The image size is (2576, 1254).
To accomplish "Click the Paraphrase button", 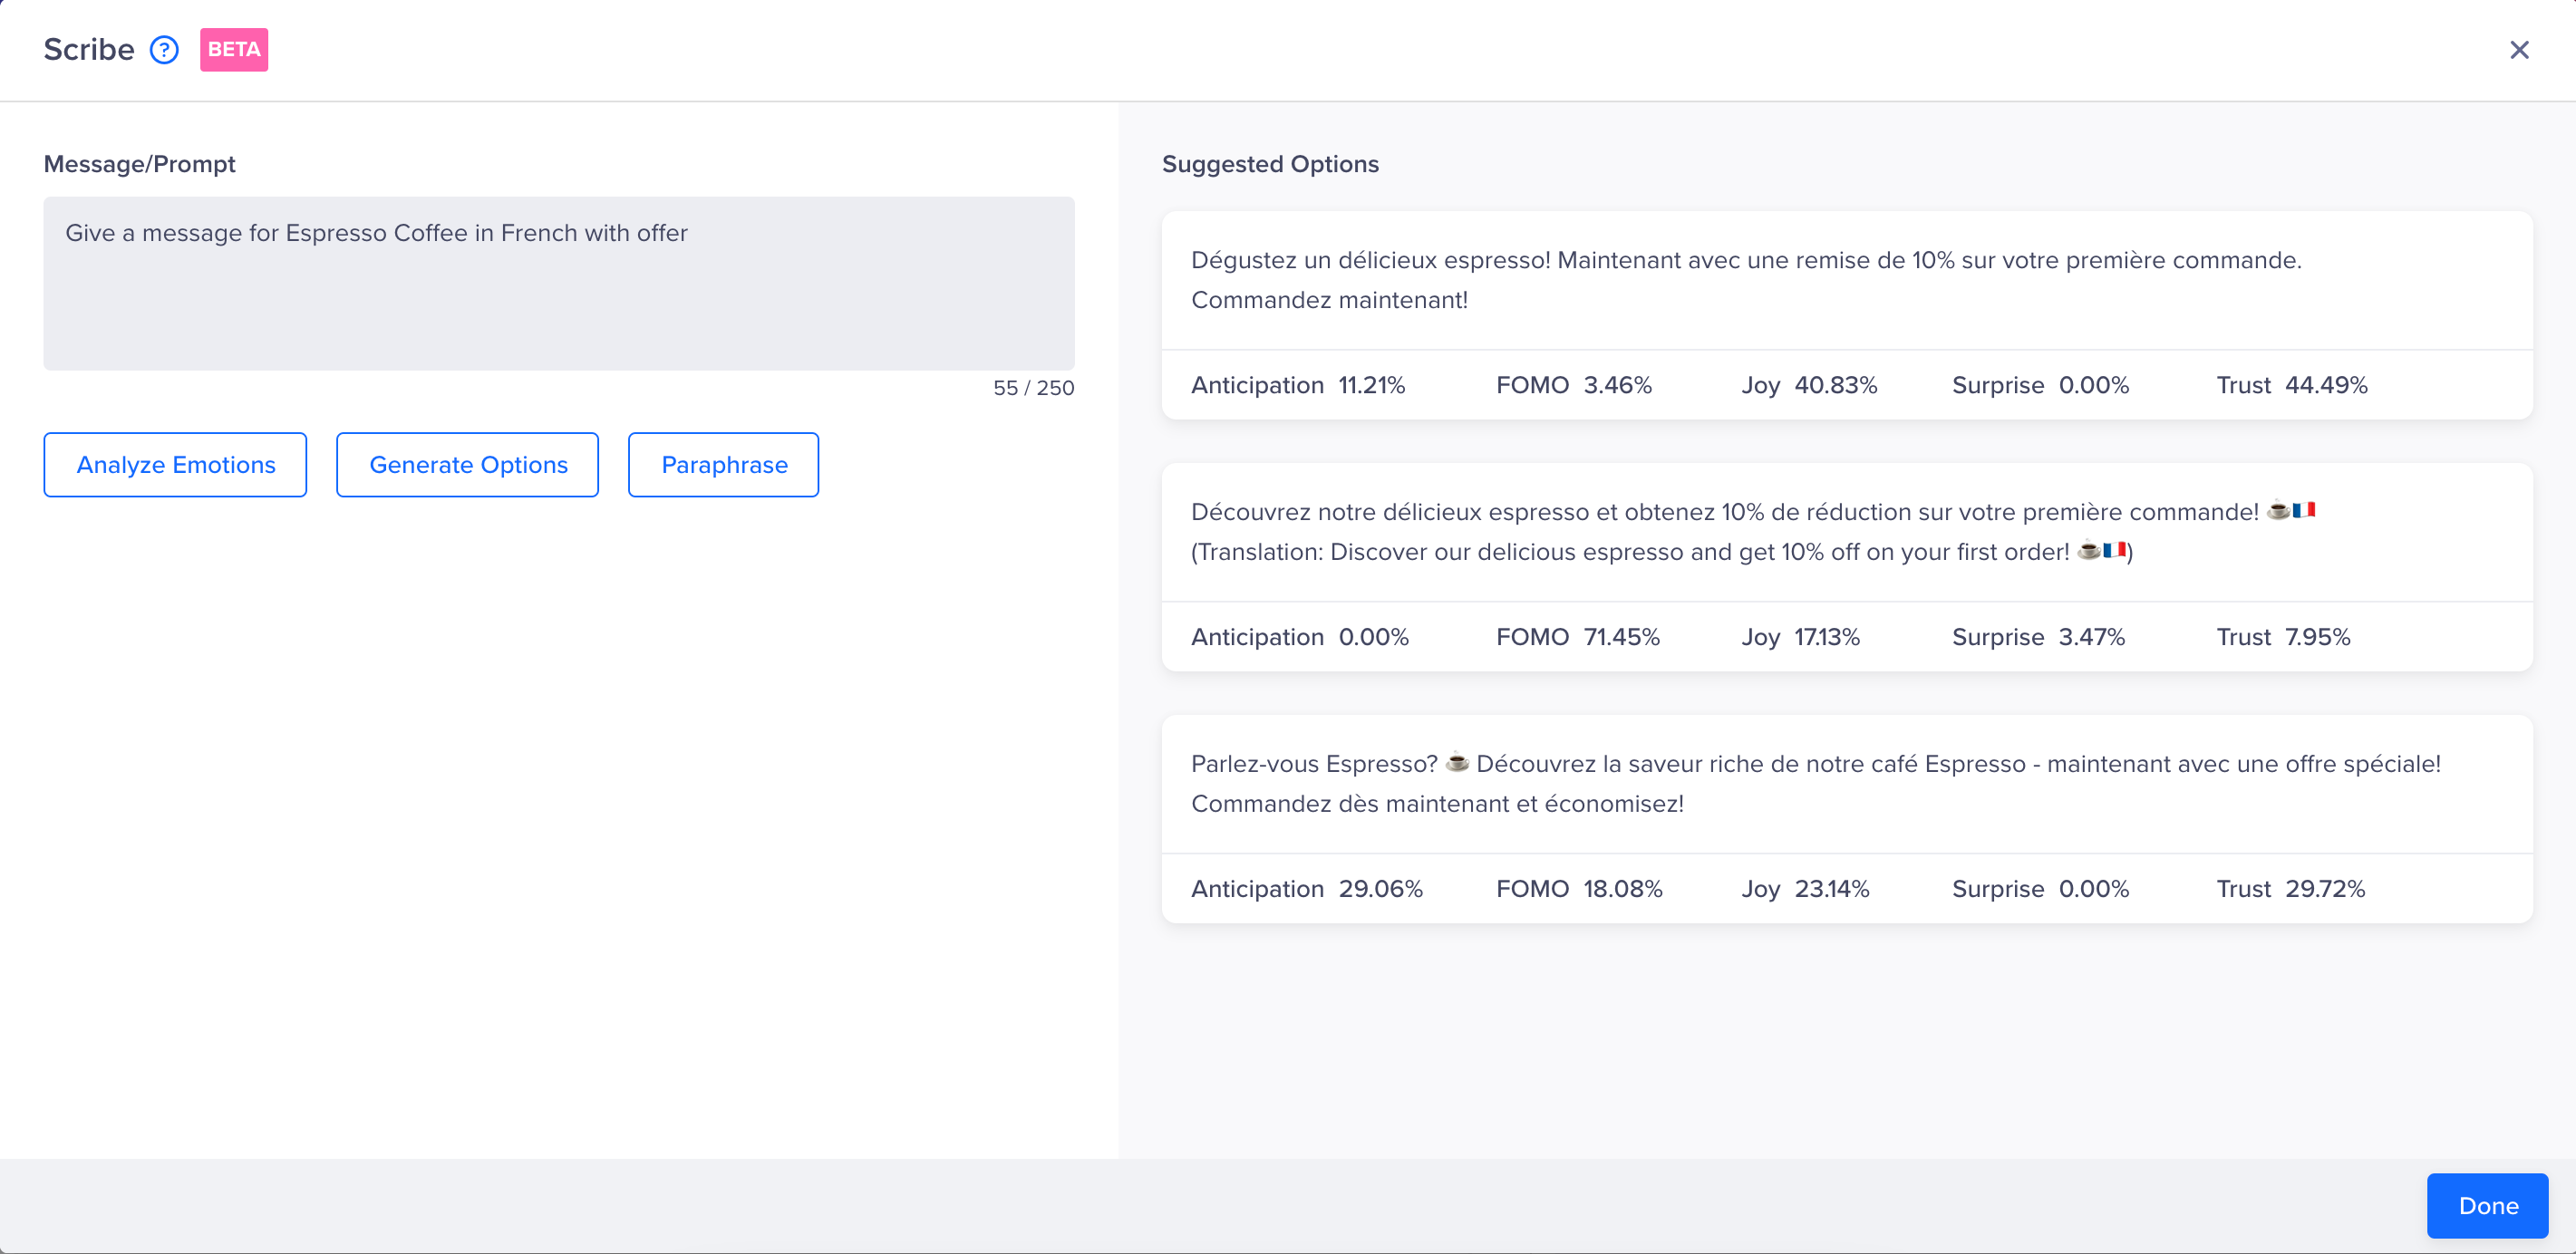I will 723,465.
